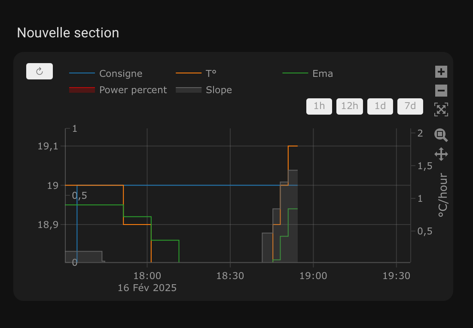
Task: Click the °C/hour axis title
Action: [443, 195]
